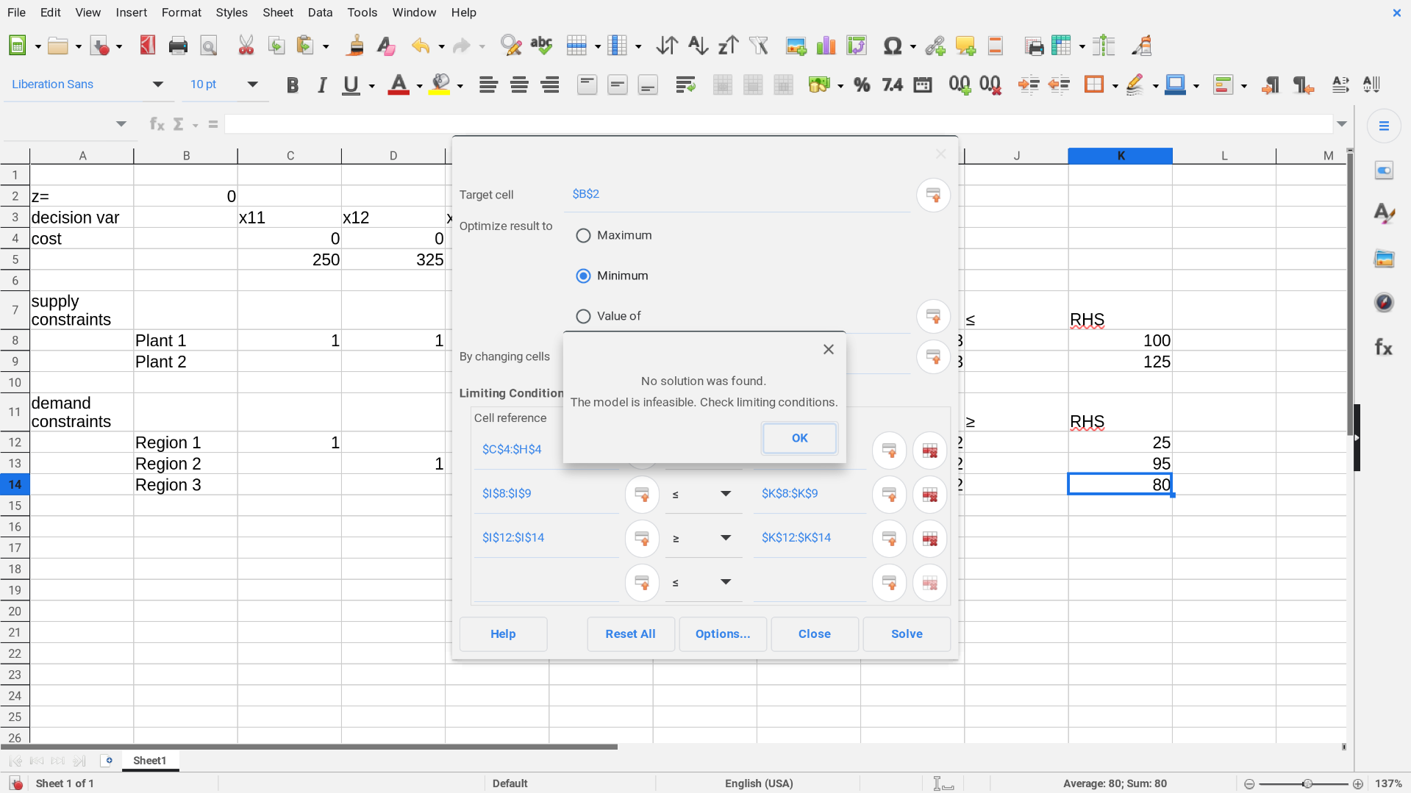Insert a special character
Screen dimensions: 1411x793
click(x=893, y=45)
